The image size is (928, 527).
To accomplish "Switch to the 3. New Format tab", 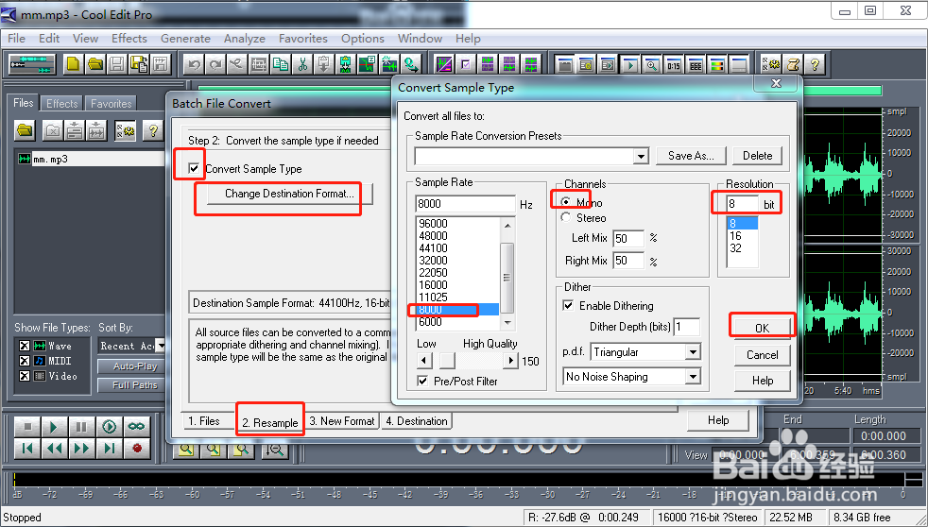I will click(342, 421).
